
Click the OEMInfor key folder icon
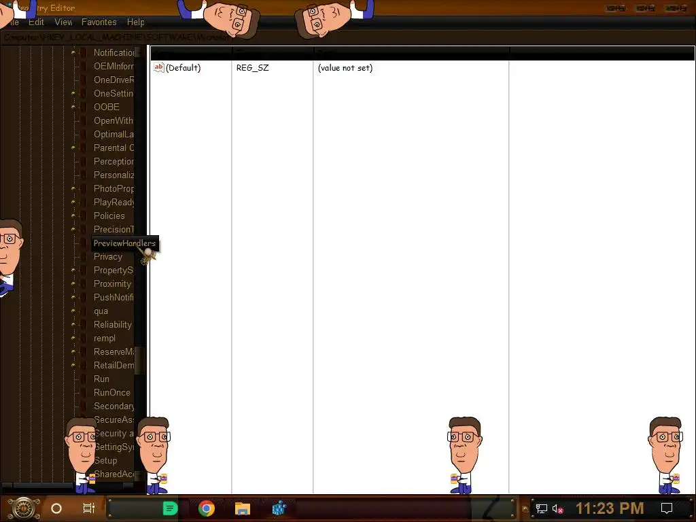pyautogui.click(x=84, y=66)
